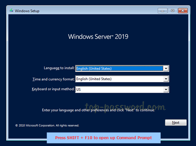Viewport: 196px width, 146px height.
Task: Close the Windows Setup window
Action: [x=183, y=11]
